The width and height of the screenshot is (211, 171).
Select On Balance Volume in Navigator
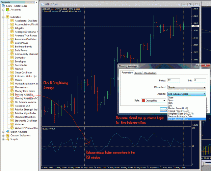pyautogui.click(x=26, y=102)
